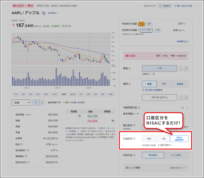
Task: Increase price with the plus button
Action: click(186, 97)
